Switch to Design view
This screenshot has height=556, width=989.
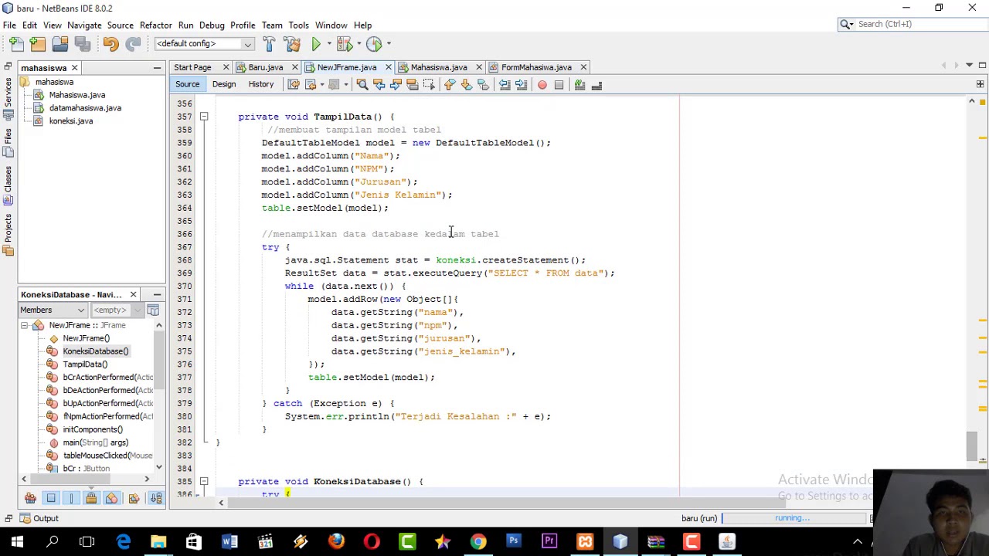coord(224,84)
